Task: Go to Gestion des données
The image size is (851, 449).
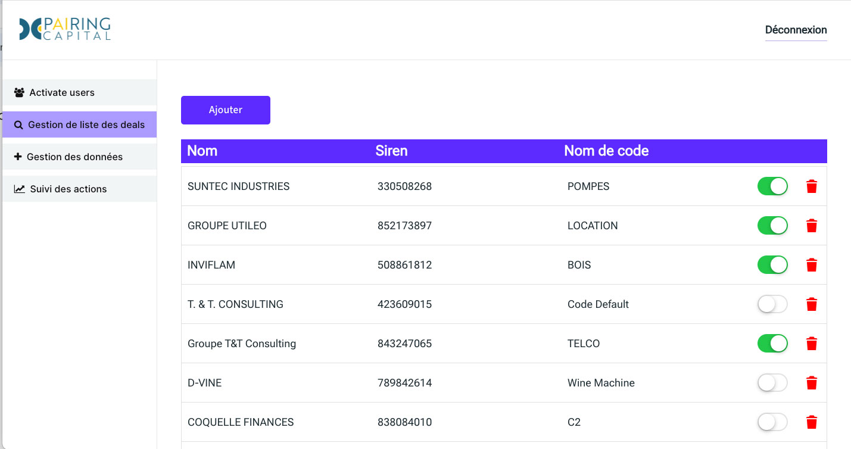Action: (79, 157)
